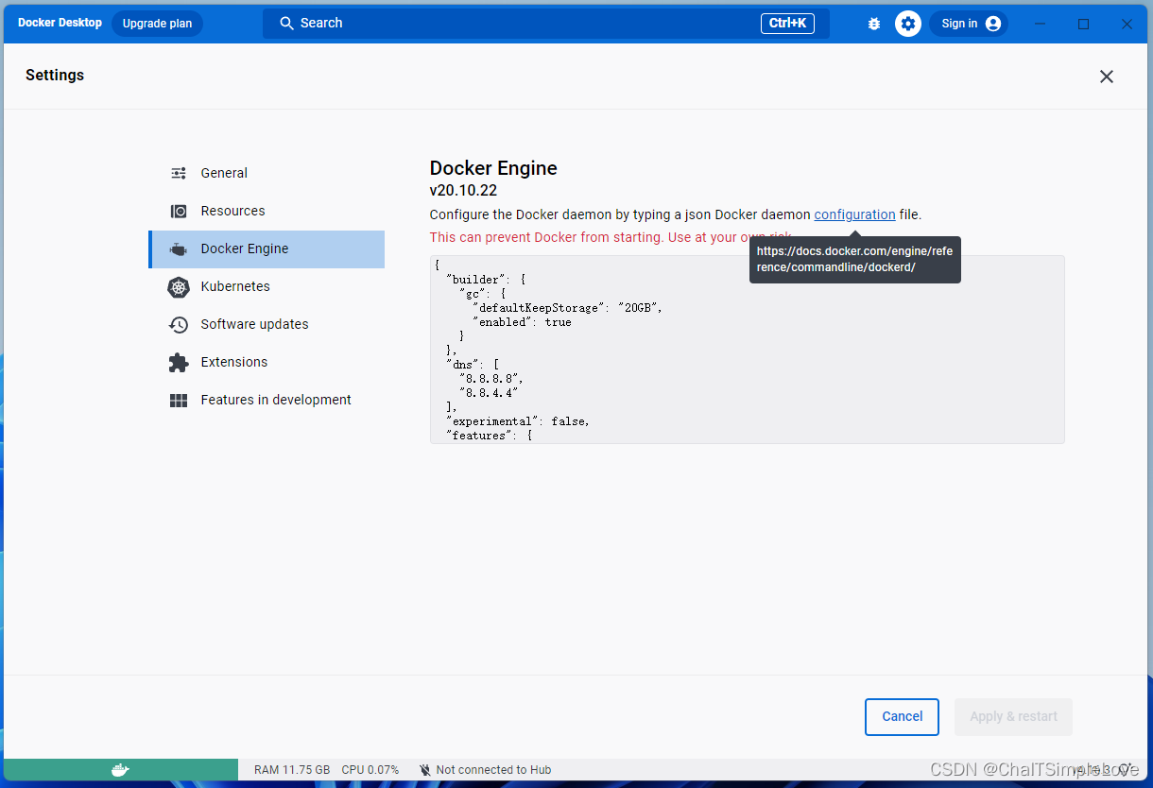Click the Not connected to Hub status indicator

(x=485, y=769)
